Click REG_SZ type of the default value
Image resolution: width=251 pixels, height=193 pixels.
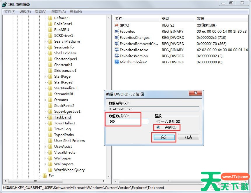(x=168, y=25)
